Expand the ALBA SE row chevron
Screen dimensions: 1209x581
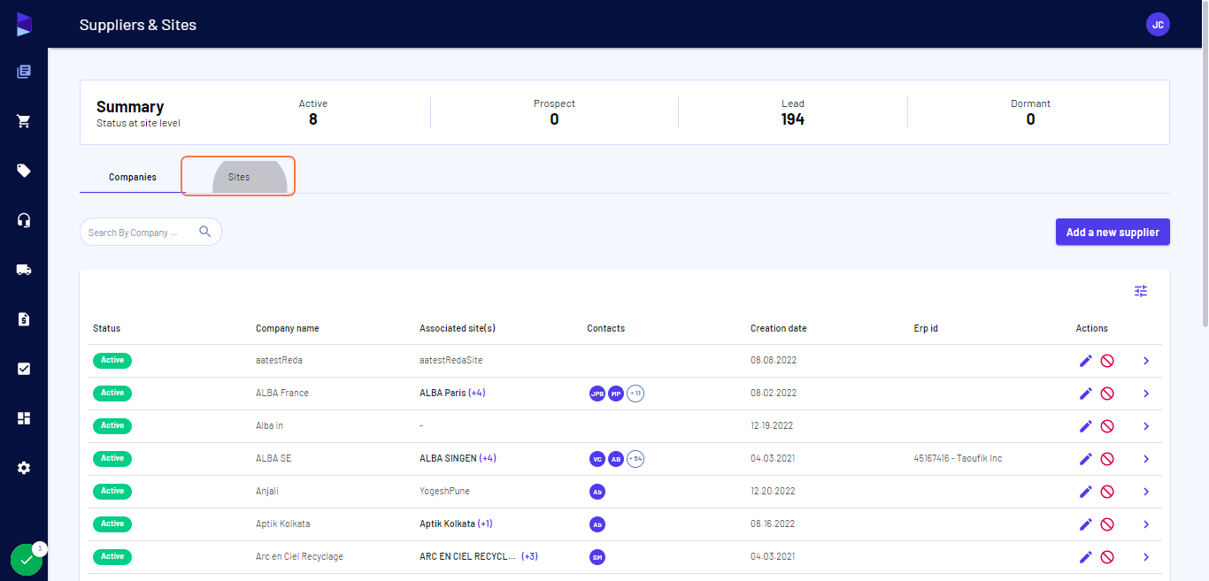click(x=1146, y=459)
